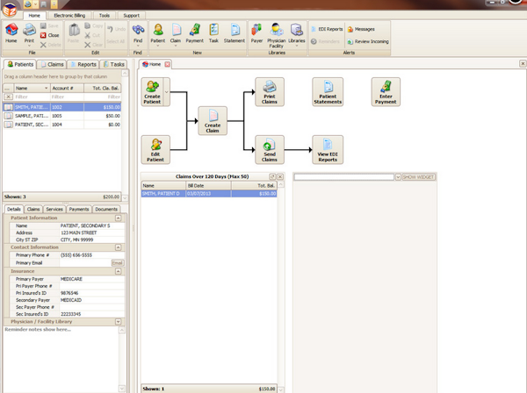
Task: Click the Patient Statements icon
Action: 327,91
